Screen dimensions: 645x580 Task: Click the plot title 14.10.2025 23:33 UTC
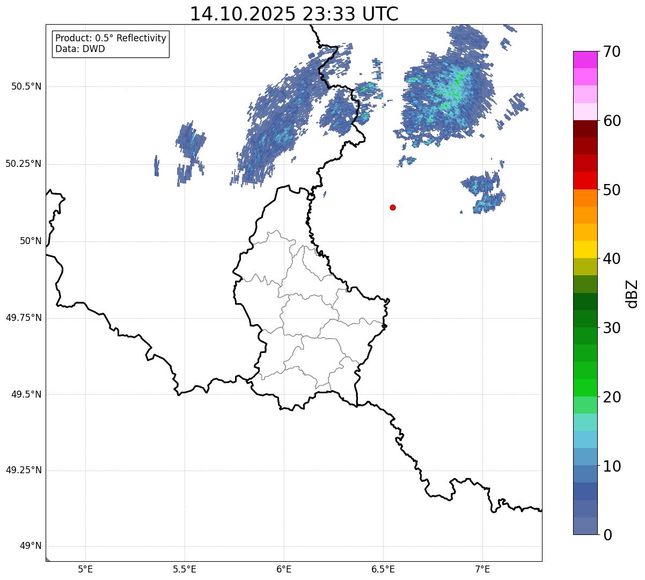coord(294,14)
